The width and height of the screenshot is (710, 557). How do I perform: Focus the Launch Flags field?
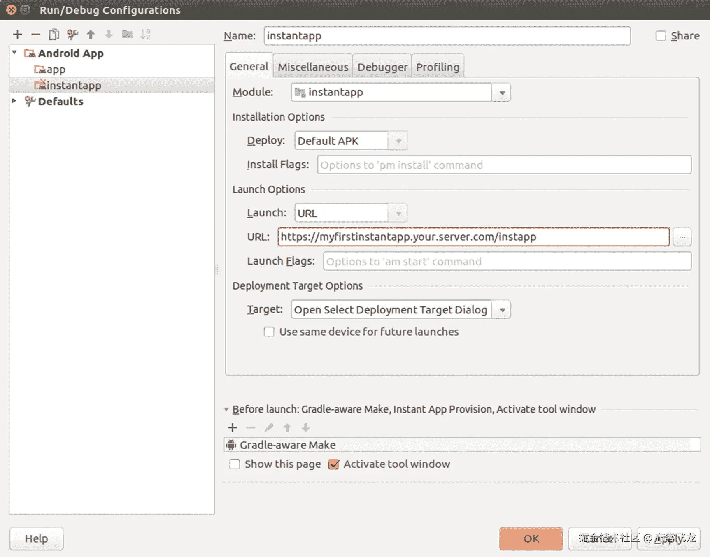[x=507, y=261]
